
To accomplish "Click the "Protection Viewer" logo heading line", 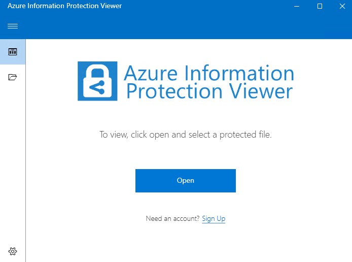I will click(x=209, y=91).
